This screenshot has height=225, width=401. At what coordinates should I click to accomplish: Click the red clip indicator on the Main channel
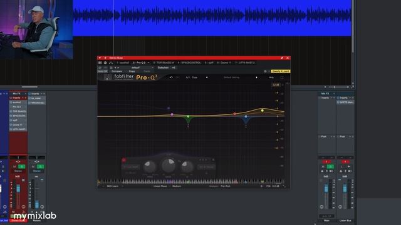[x=326, y=162]
